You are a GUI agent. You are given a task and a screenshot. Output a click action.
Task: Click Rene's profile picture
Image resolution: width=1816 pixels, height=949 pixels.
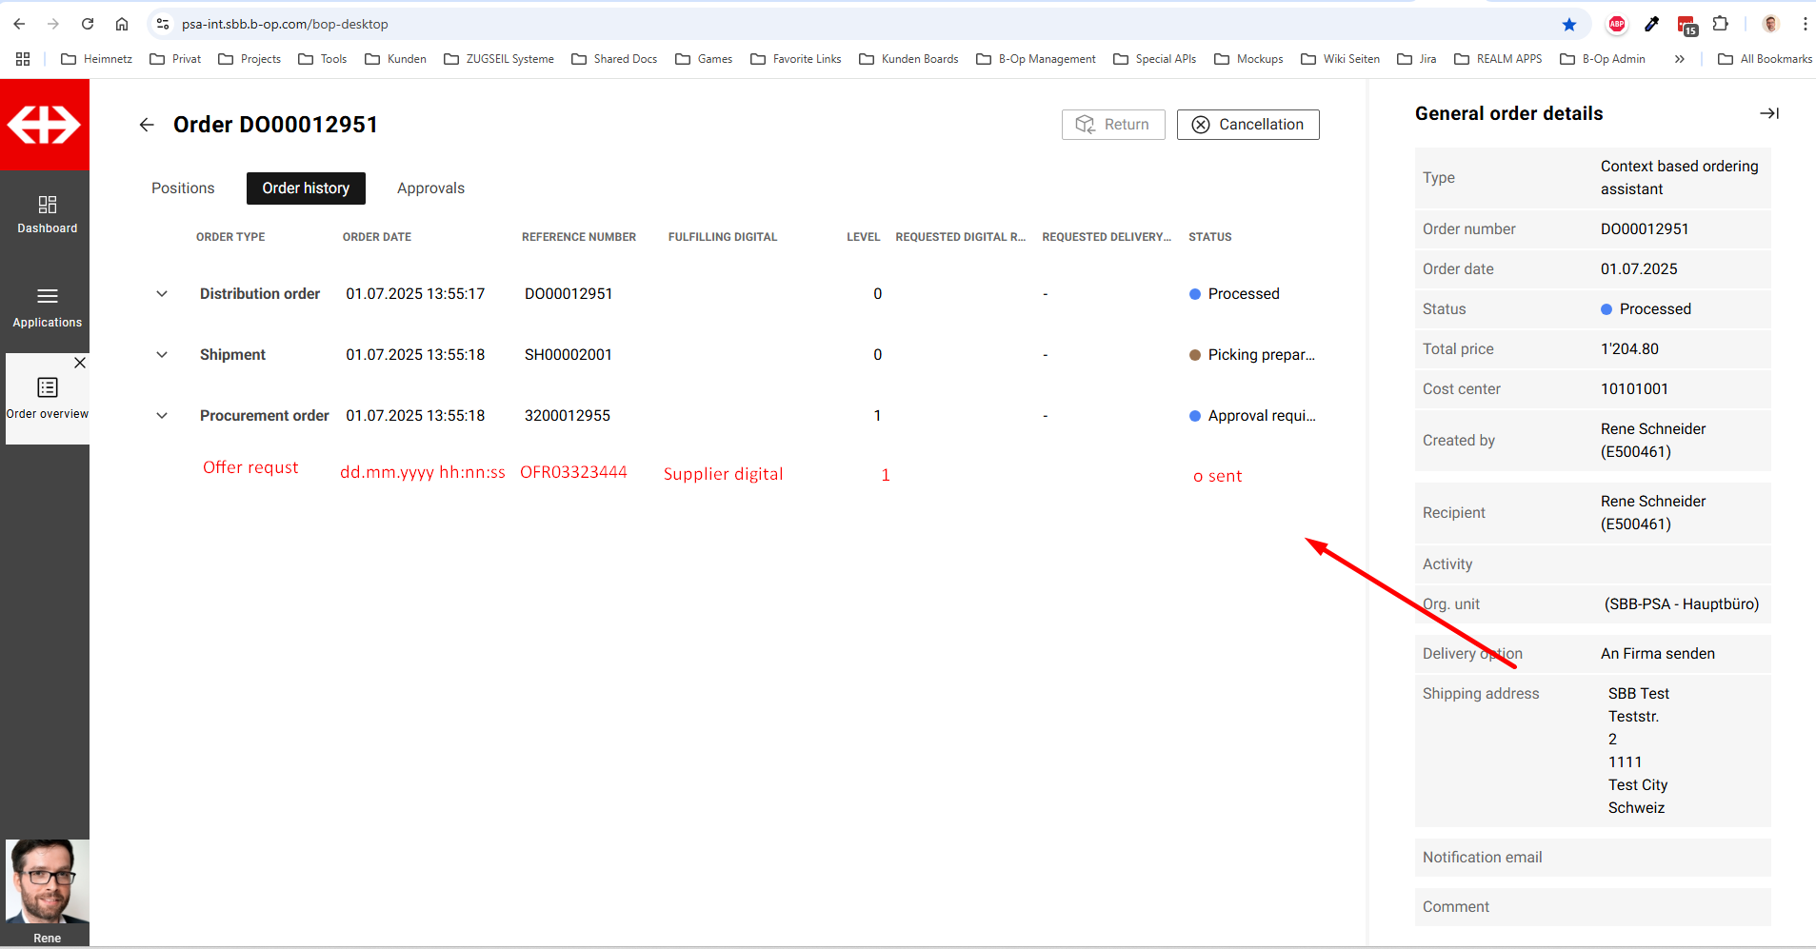[47, 881]
